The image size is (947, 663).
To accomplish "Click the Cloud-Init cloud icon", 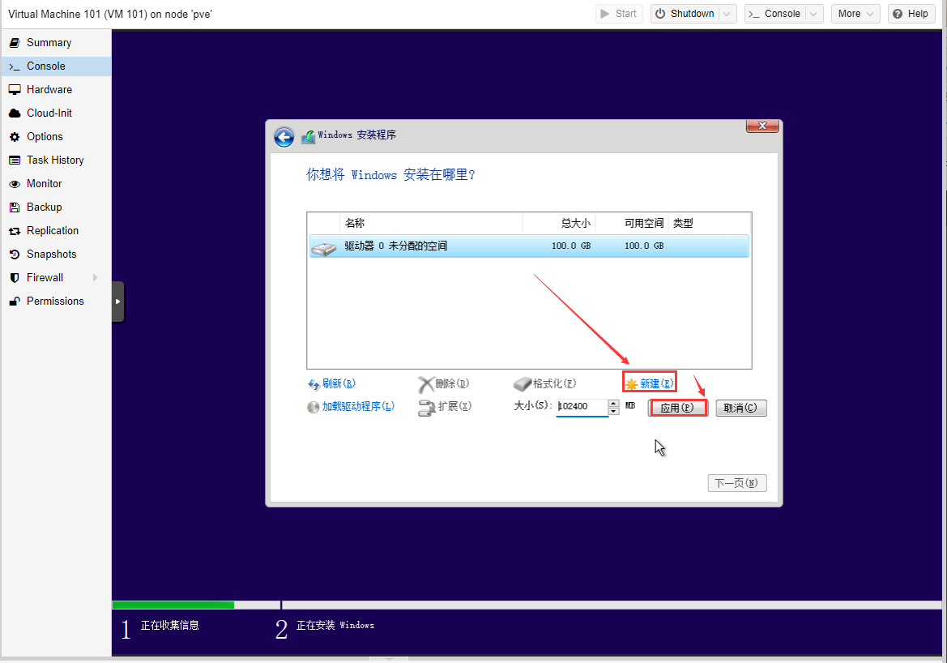I will coord(15,113).
